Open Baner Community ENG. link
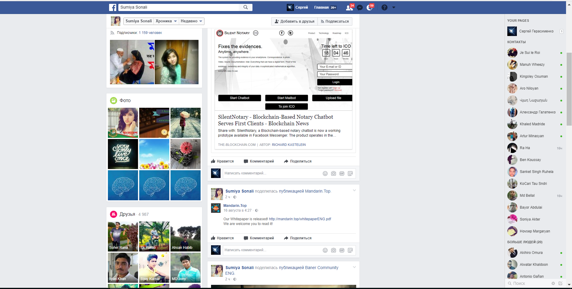Image resolution: width=572 pixels, height=289 pixels. pos(322,268)
